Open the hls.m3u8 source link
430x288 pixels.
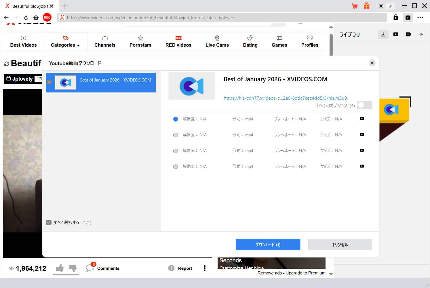coord(285,98)
